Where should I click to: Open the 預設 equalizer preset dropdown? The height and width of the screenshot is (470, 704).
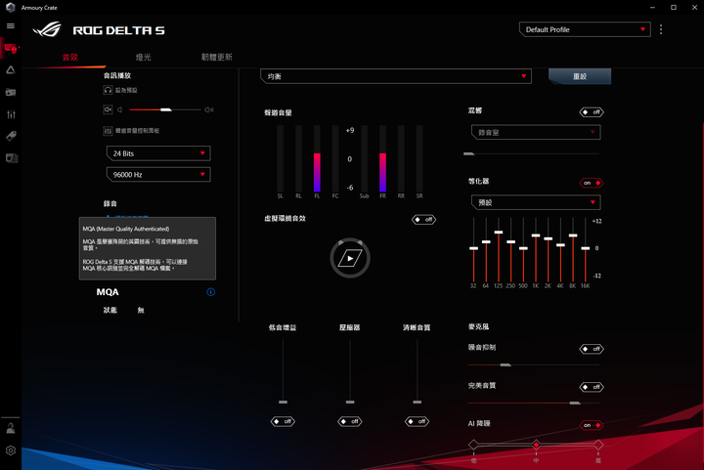[536, 202]
